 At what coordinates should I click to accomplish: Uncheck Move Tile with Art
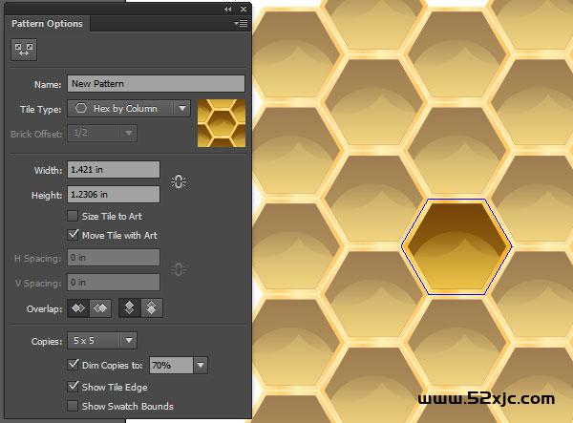74,234
